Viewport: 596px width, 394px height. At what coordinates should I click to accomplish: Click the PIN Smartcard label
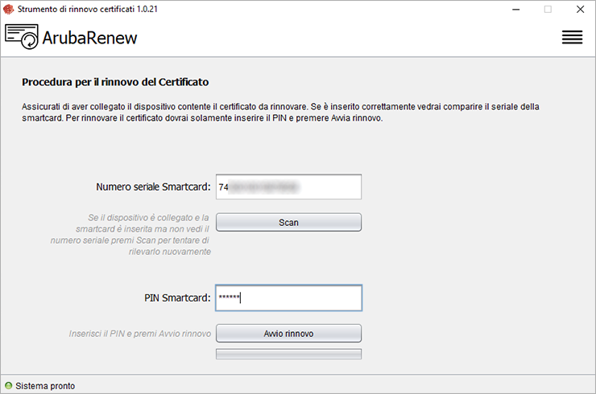point(177,298)
